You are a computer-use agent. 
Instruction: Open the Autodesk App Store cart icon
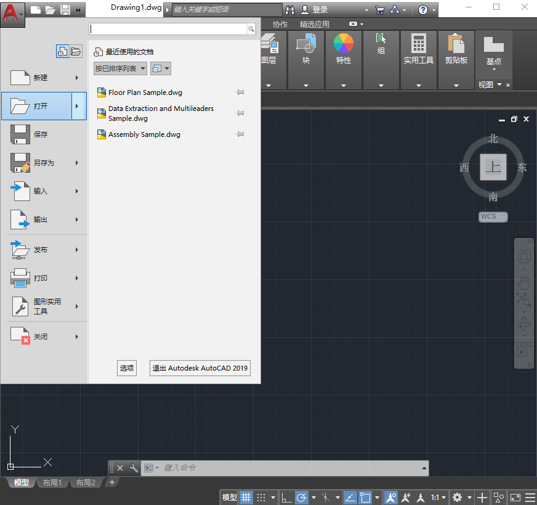click(x=379, y=10)
